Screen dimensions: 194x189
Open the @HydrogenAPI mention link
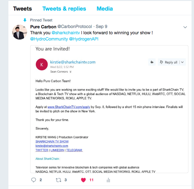click(83, 39)
